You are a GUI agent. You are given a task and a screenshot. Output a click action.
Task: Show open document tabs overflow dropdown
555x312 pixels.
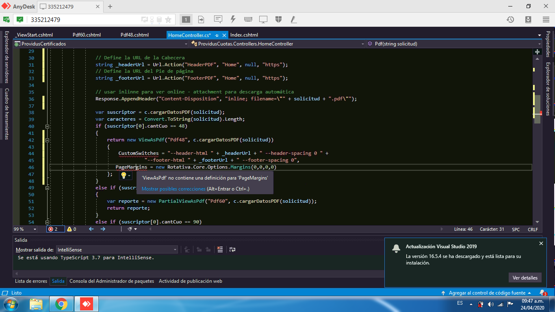click(x=539, y=35)
